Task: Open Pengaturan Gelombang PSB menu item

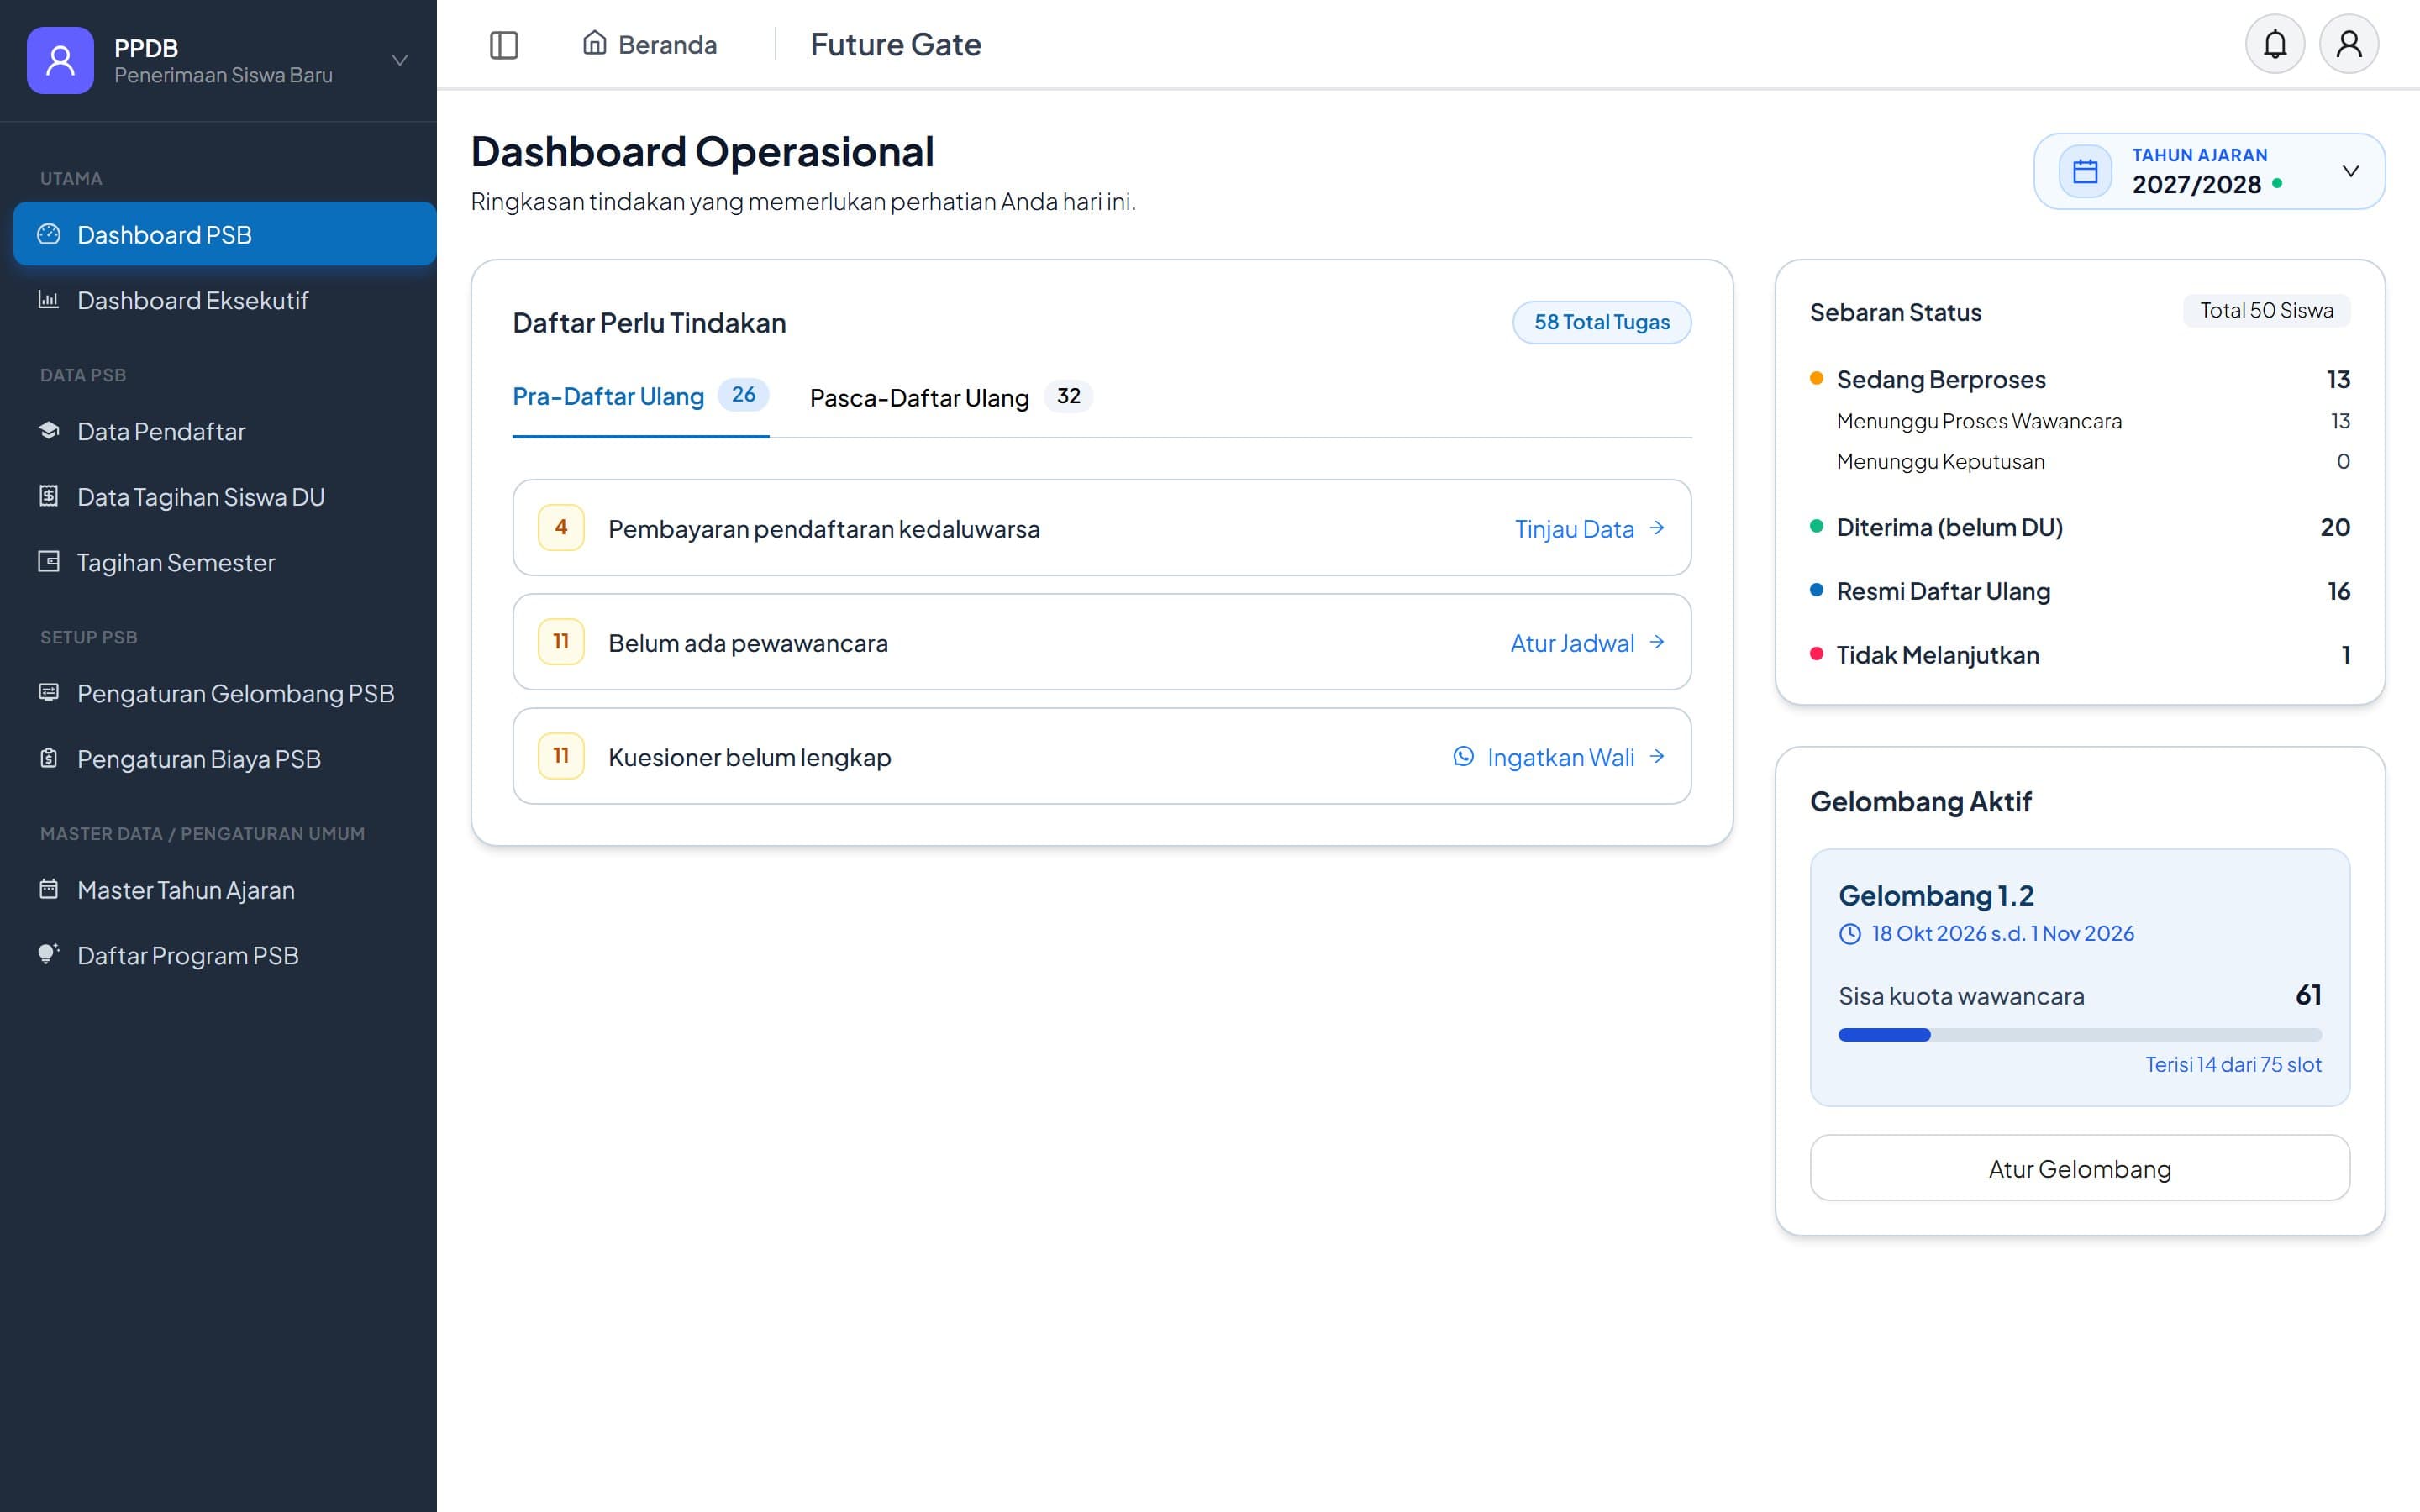Action: click(x=224, y=693)
